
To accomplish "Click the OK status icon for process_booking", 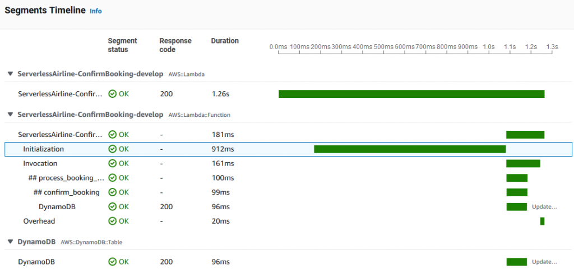I will pyautogui.click(x=112, y=178).
